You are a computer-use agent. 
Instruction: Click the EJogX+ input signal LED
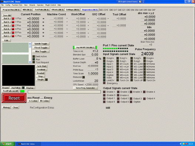click(x=104, y=58)
